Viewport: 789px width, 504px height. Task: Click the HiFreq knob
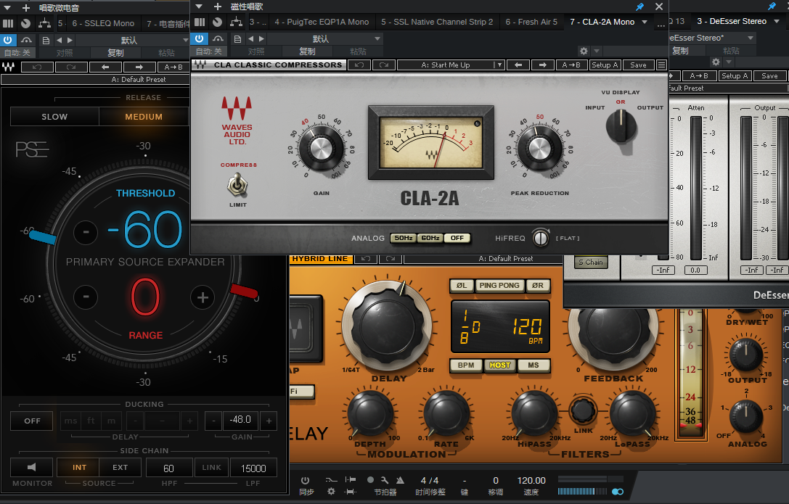(541, 238)
